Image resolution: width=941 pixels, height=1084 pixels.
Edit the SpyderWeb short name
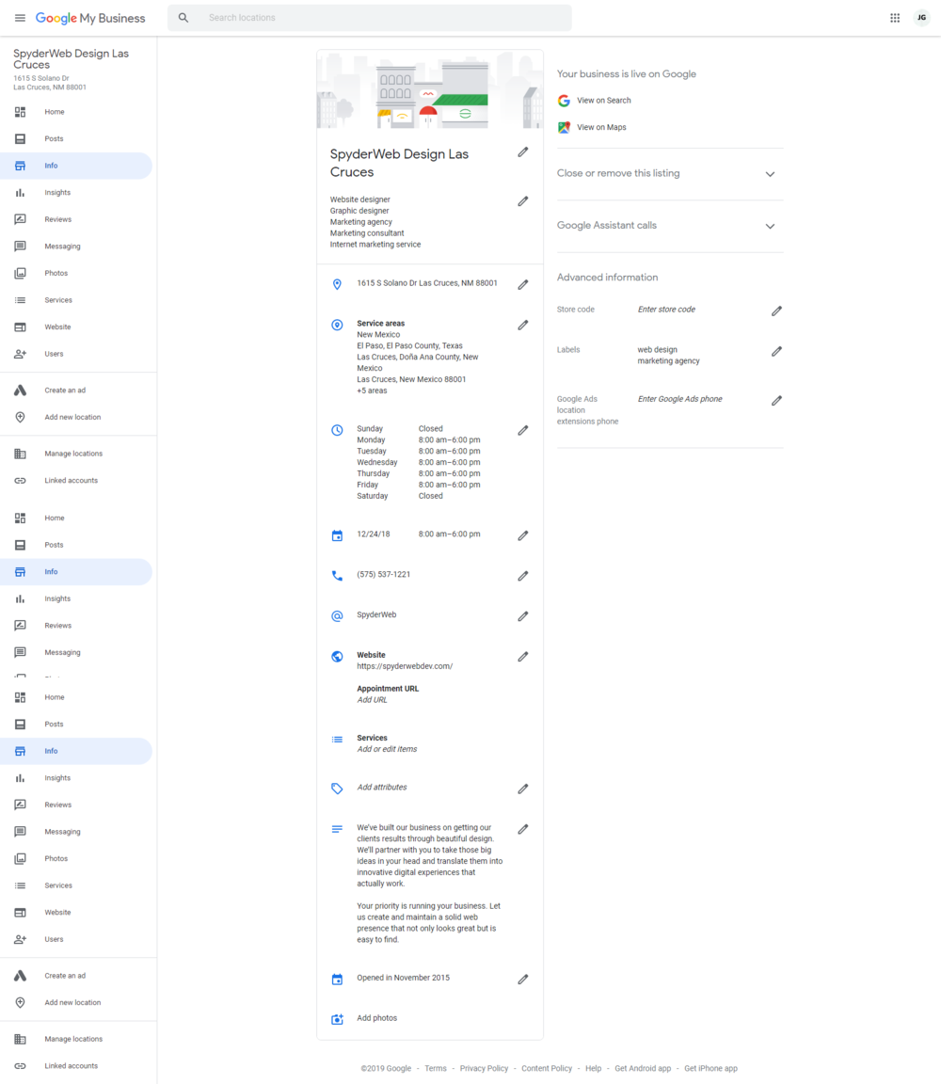(523, 616)
